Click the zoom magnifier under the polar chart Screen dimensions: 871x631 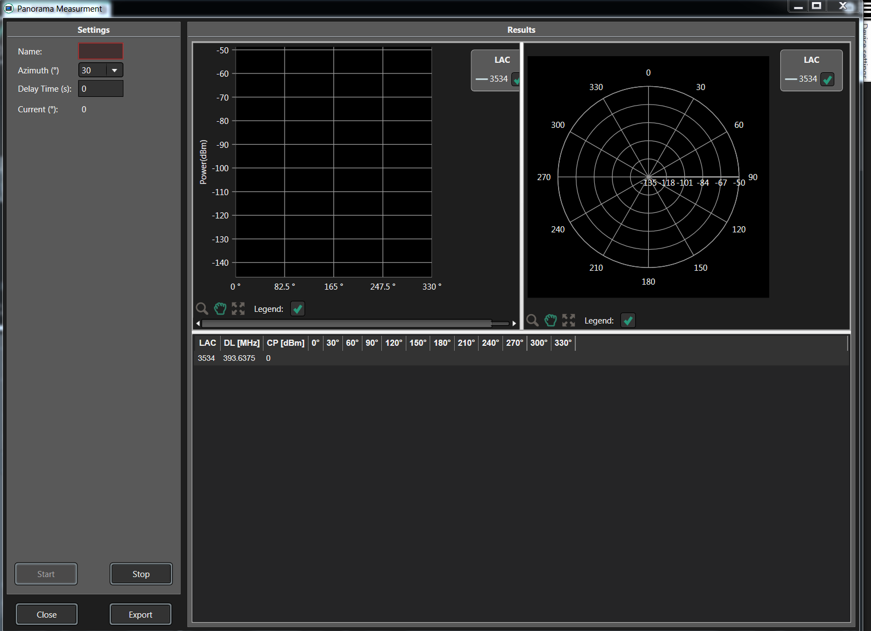(532, 320)
